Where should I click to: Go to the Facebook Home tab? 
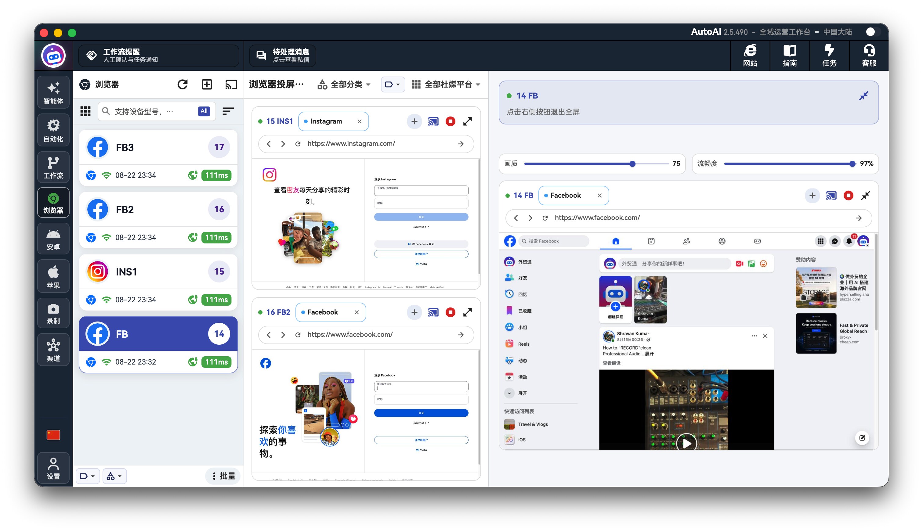[616, 241]
